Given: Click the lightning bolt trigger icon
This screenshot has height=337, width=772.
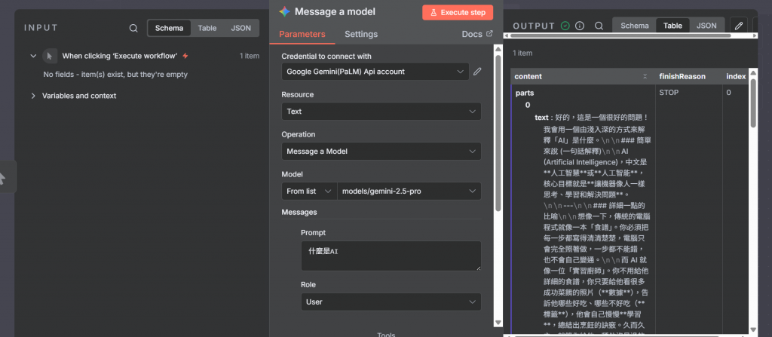Looking at the screenshot, I should 185,56.
